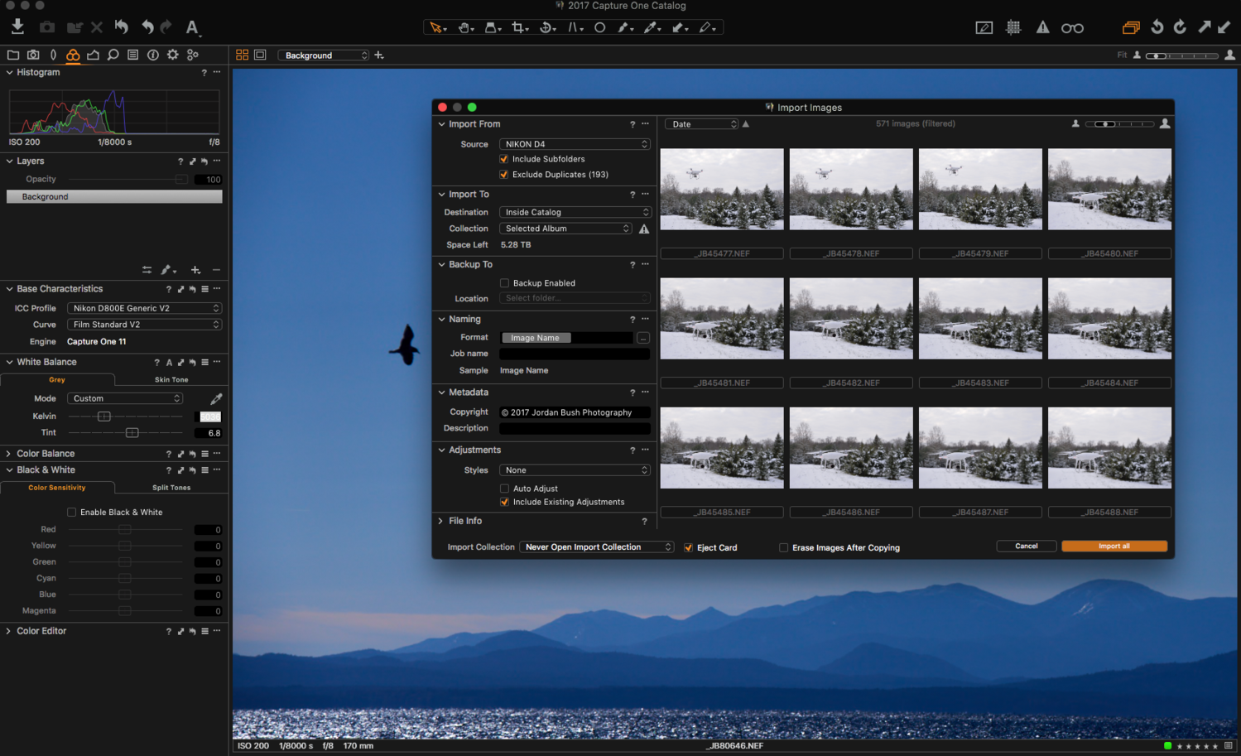Tick Erase Images After Copying
Image resolution: width=1241 pixels, height=756 pixels.
[x=783, y=547]
